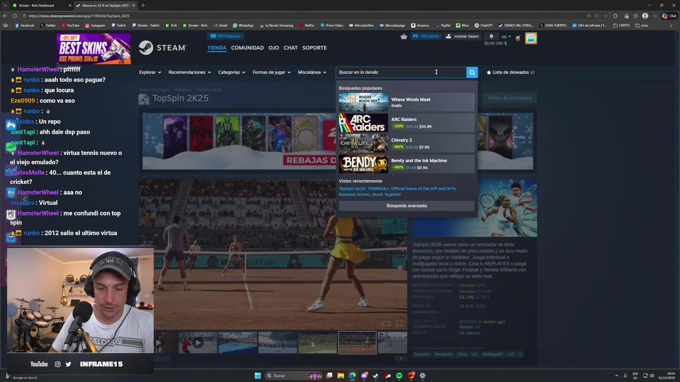This screenshot has height=382, width=680.
Task: Open recently viewed Stuck Together link
Action: tap(387, 194)
